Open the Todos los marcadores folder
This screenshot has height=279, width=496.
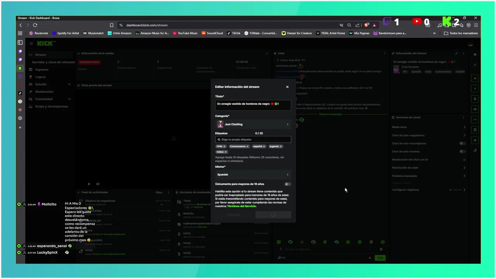click(x=461, y=33)
